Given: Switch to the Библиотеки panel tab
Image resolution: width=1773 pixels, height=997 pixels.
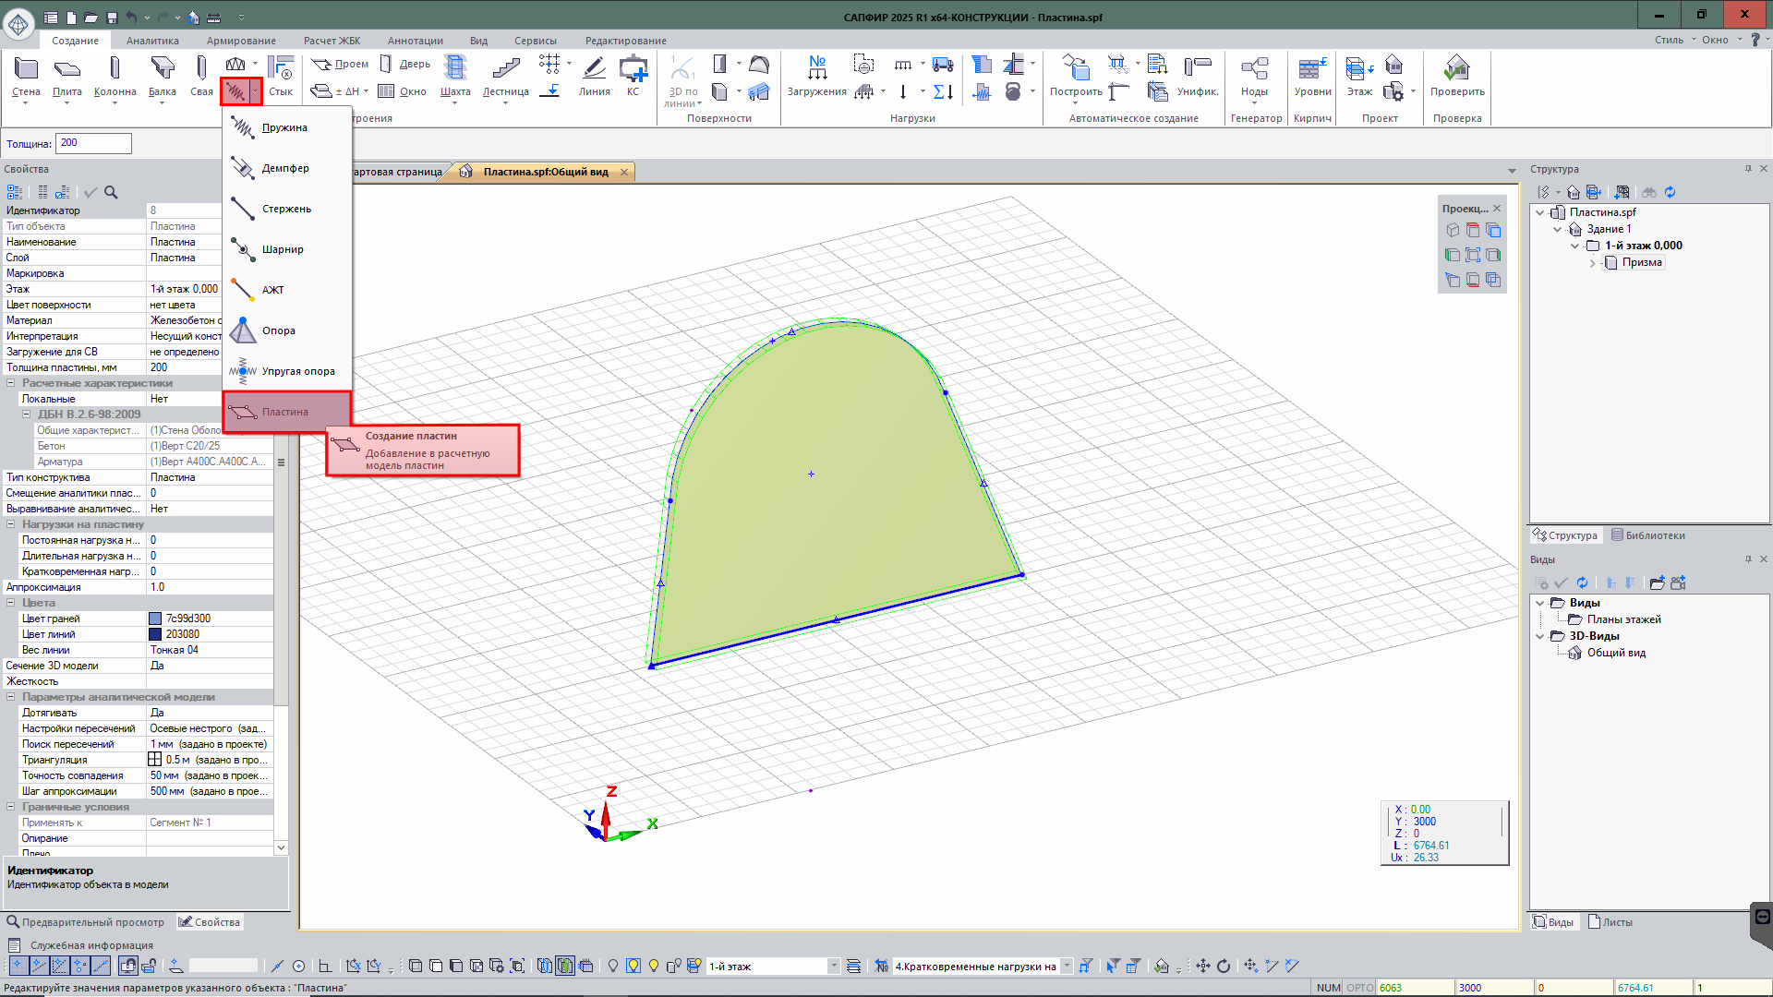Looking at the screenshot, I should point(1647,535).
